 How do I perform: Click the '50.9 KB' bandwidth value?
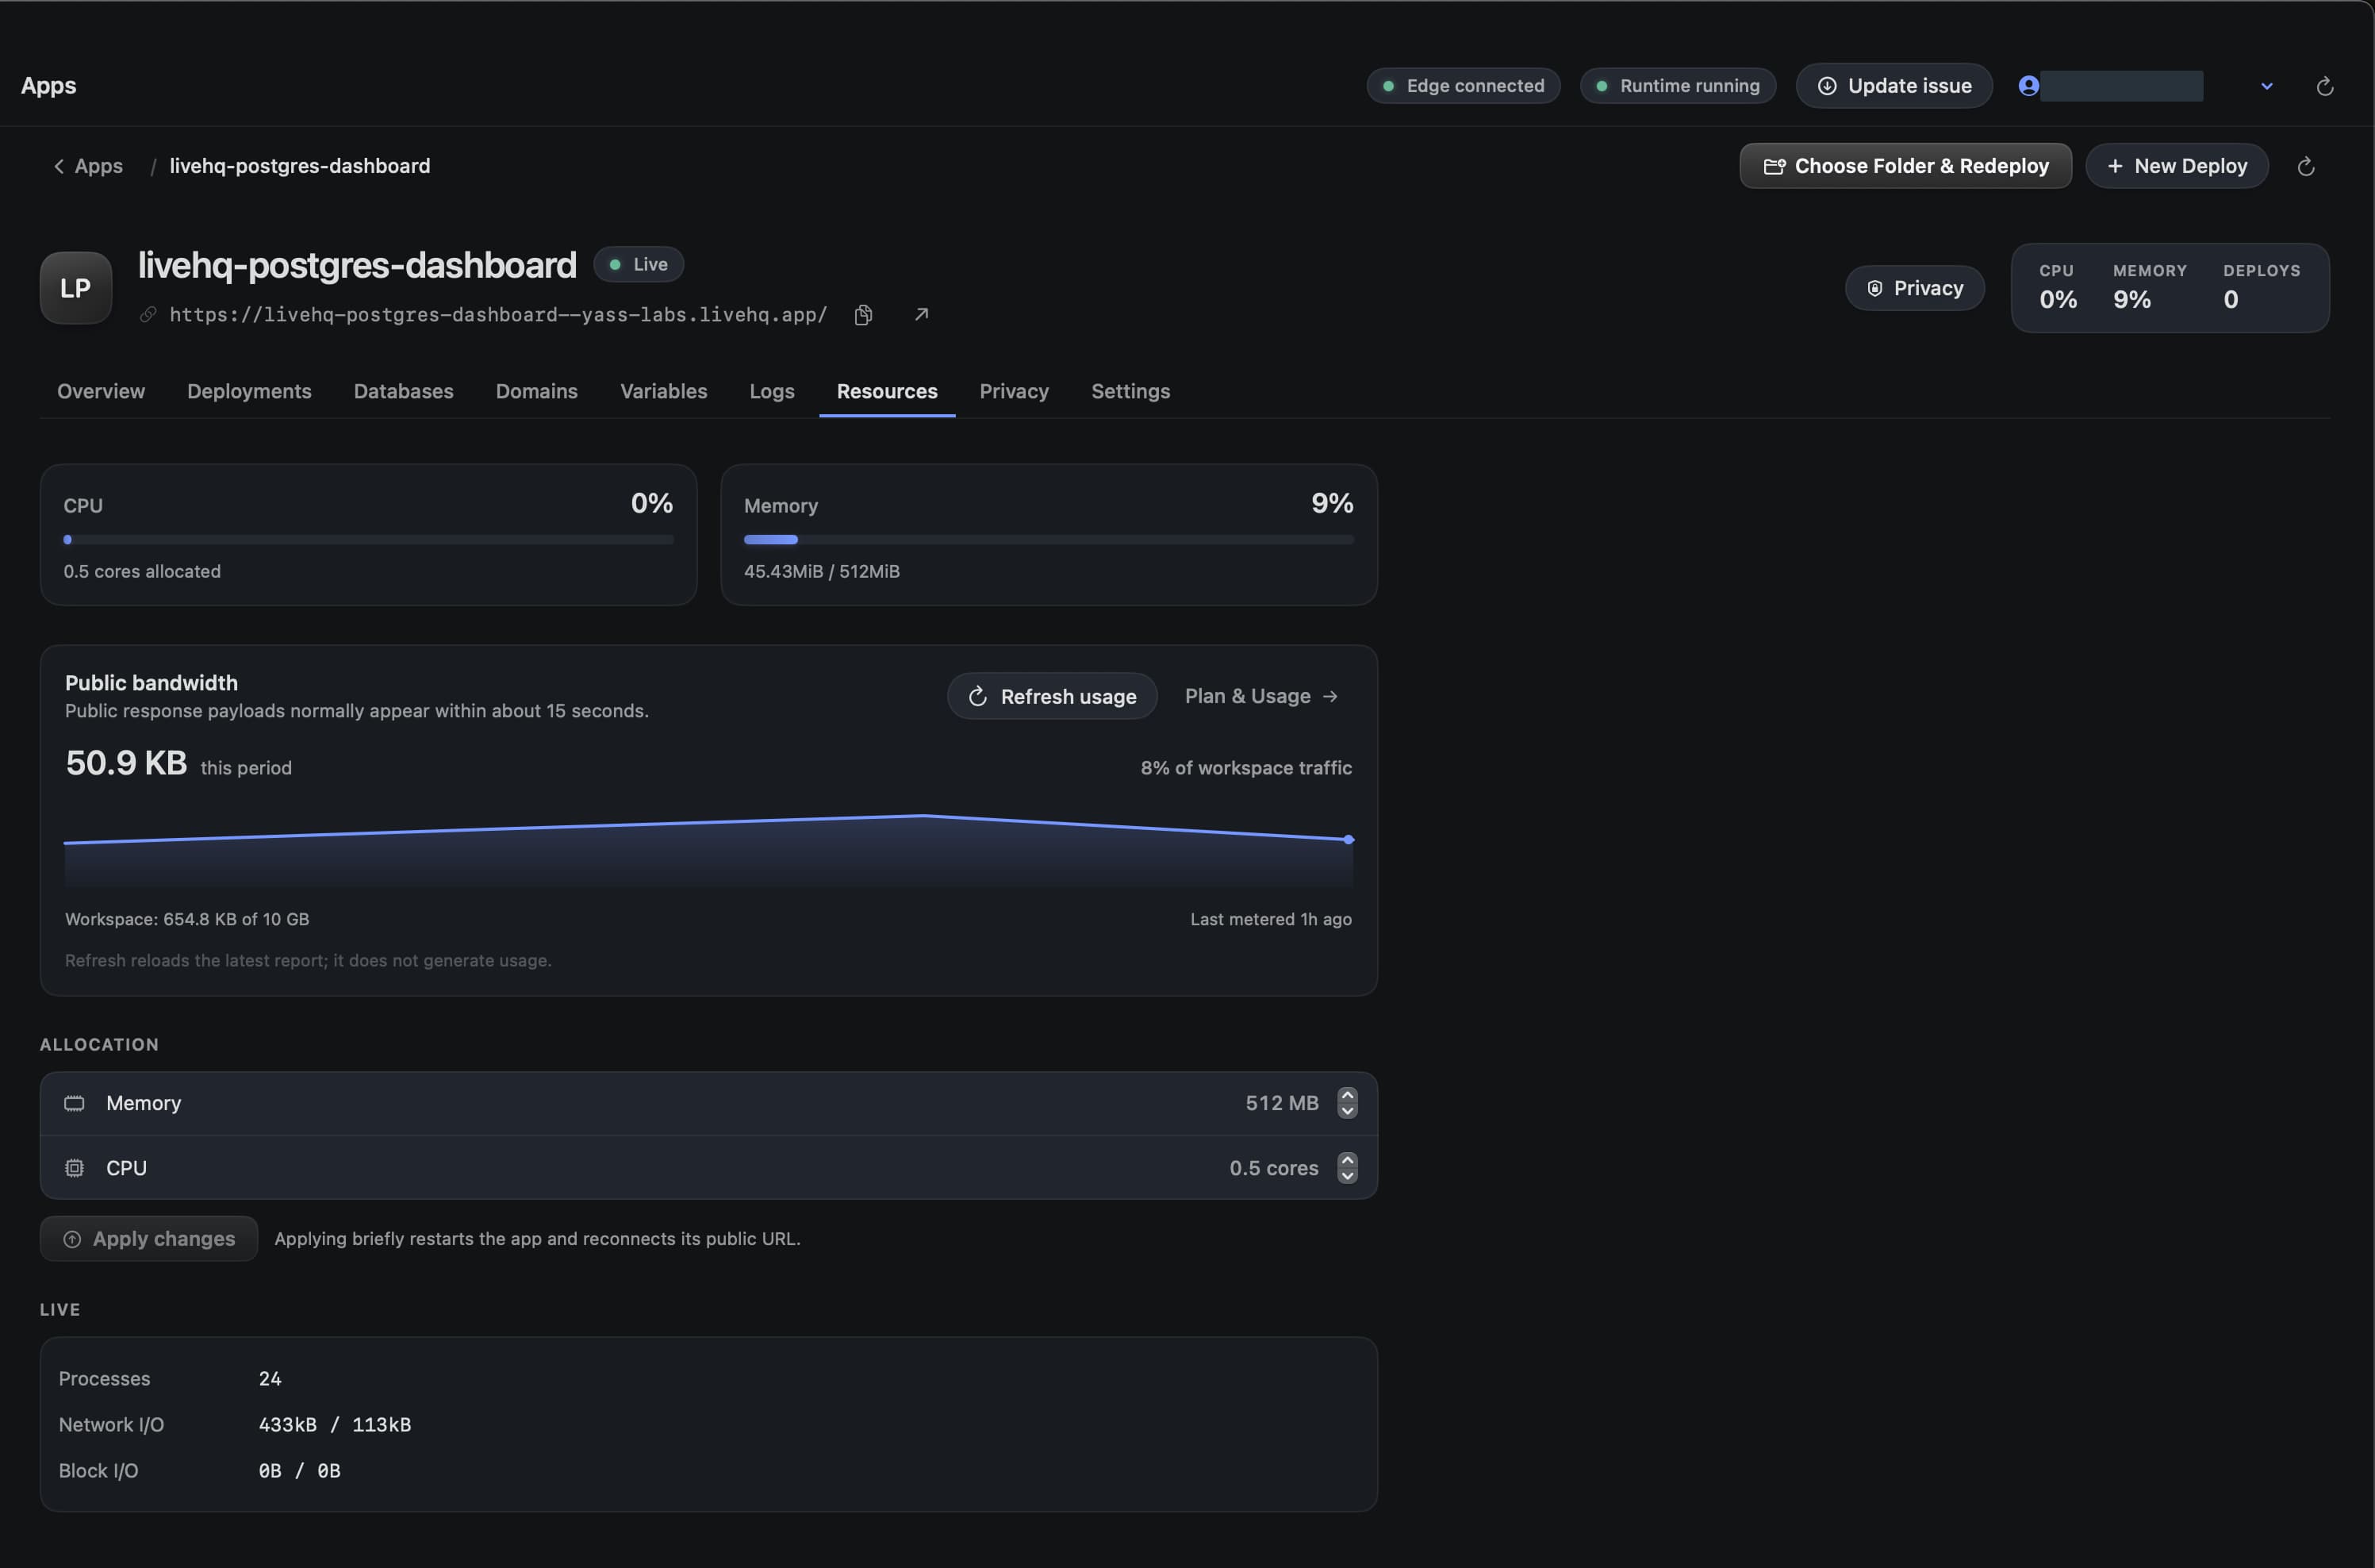(126, 763)
